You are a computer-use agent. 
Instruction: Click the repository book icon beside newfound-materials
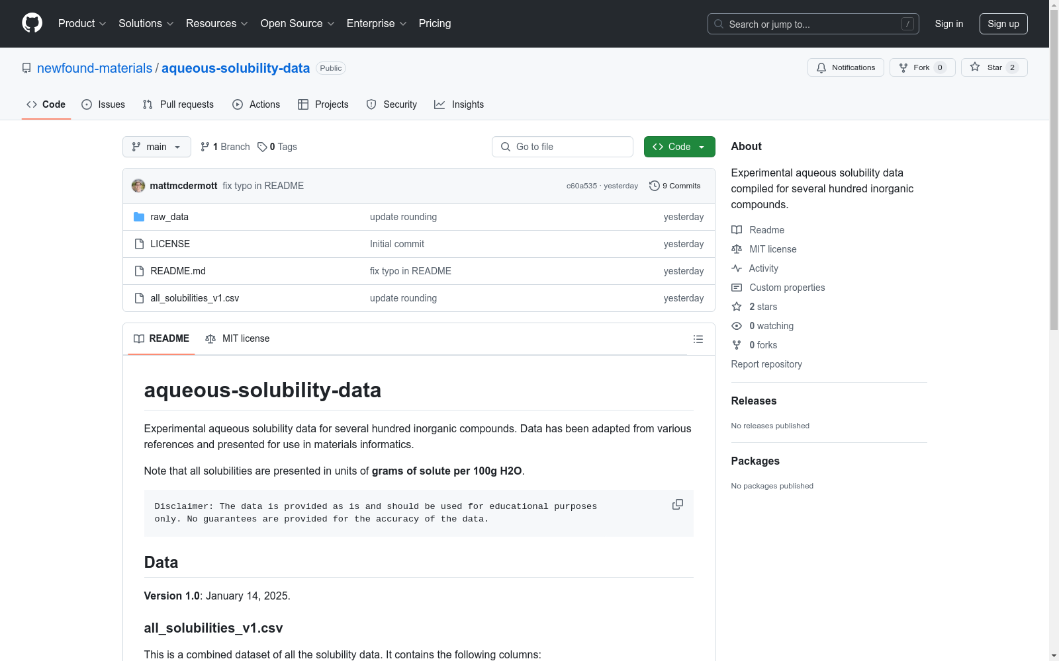pyautogui.click(x=26, y=68)
